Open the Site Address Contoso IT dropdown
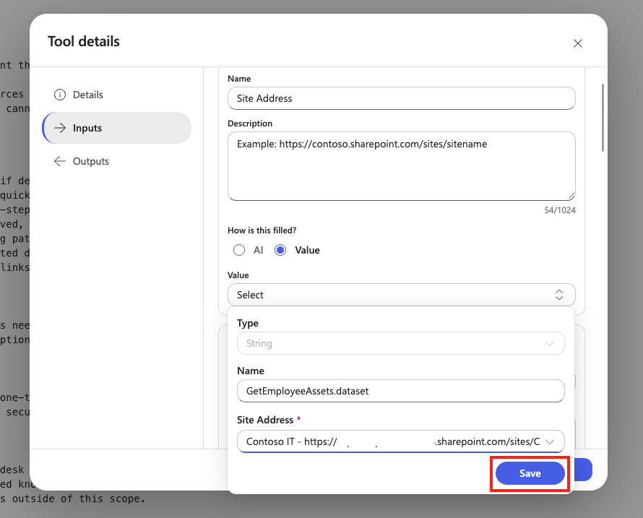Viewport: 643px width, 518px height. tap(401, 441)
